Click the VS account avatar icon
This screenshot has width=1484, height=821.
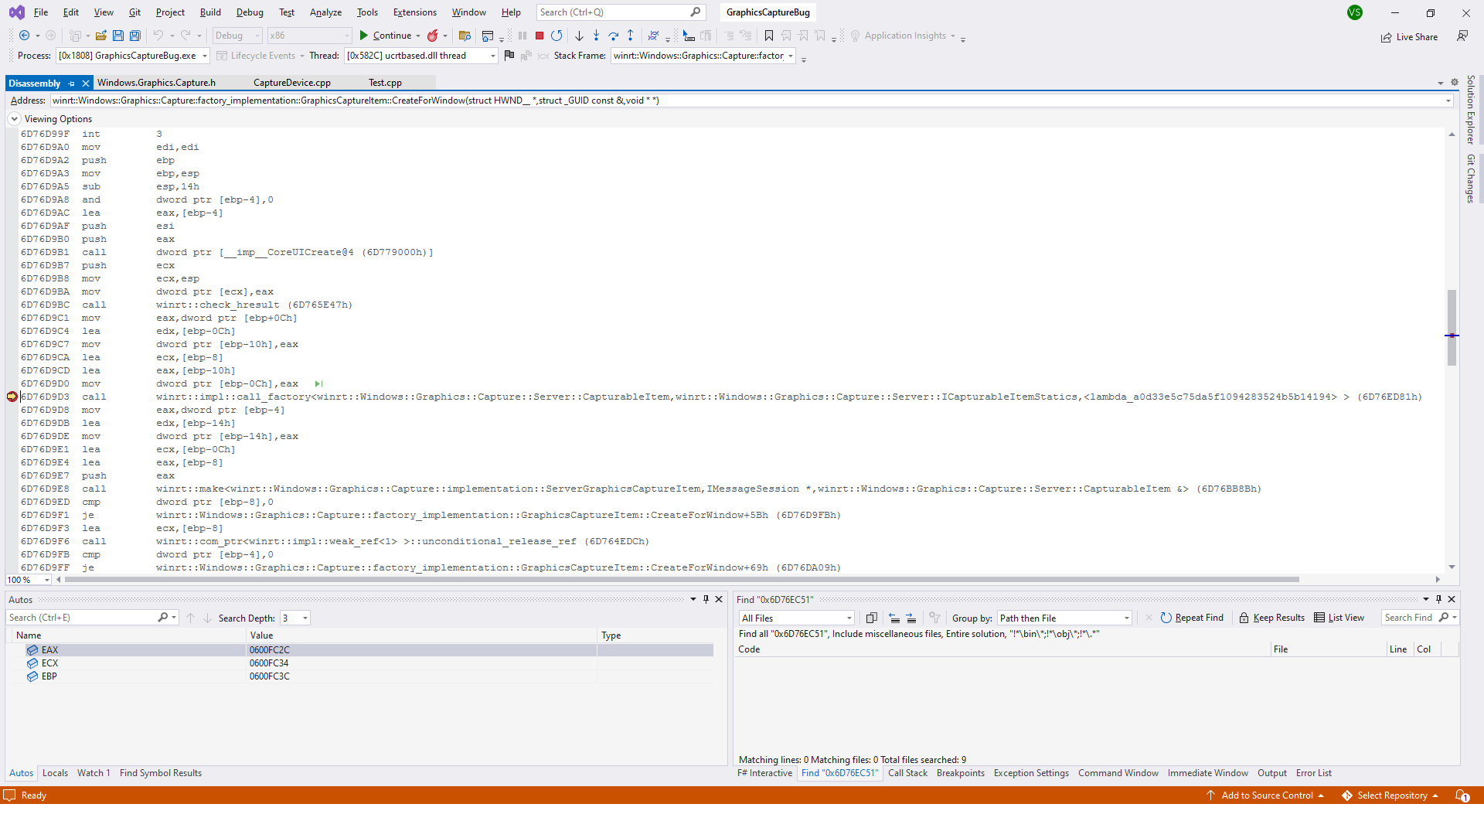click(x=1355, y=12)
